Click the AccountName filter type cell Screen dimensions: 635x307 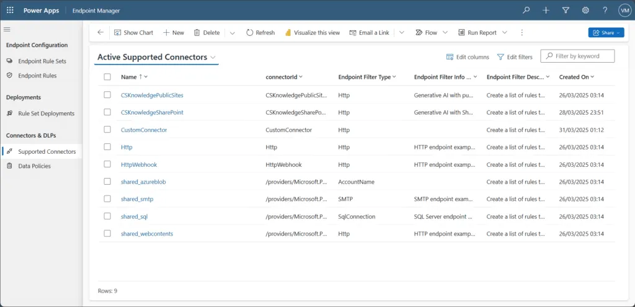[x=357, y=182]
